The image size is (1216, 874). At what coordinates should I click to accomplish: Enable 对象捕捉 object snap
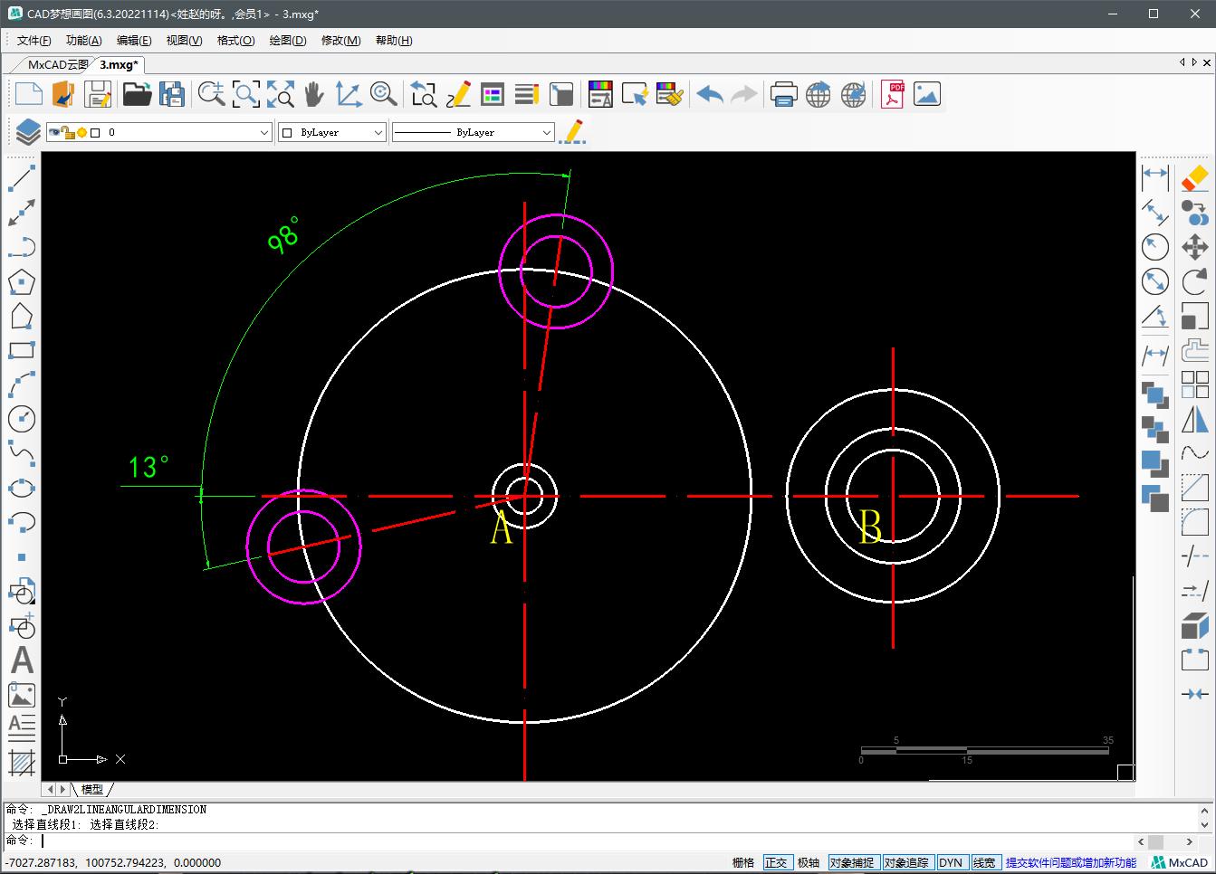[853, 861]
